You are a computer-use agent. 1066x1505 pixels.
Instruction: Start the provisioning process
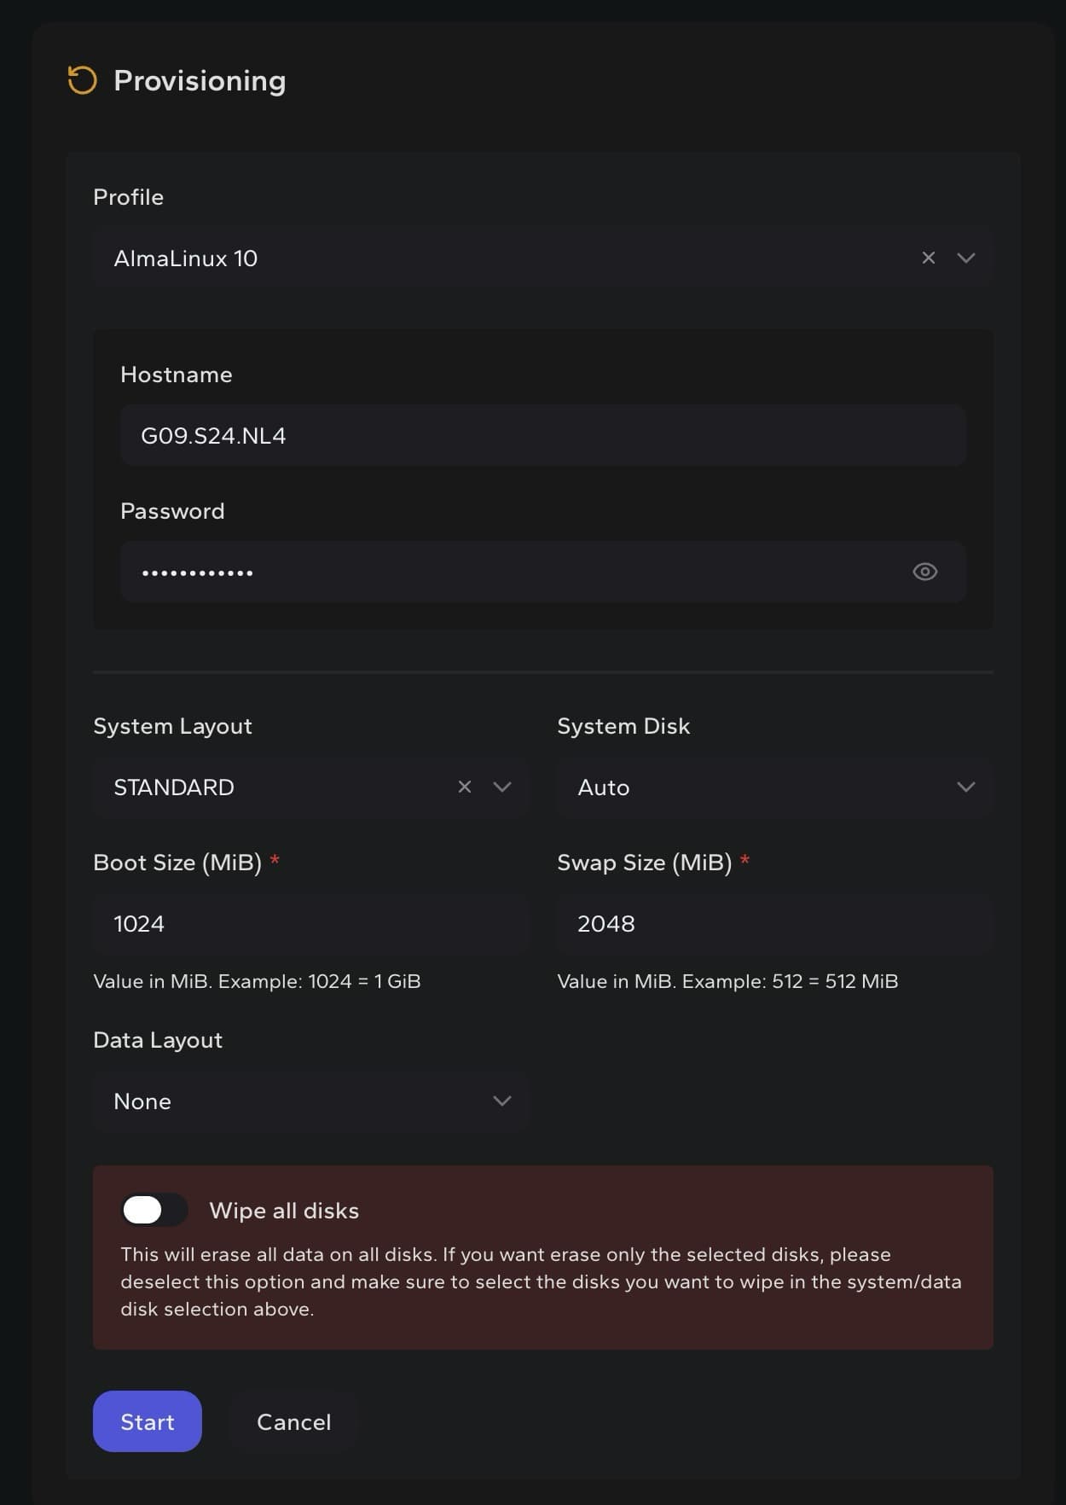pos(148,1421)
